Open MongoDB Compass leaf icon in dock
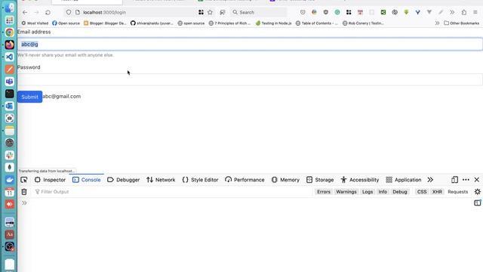This screenshot has width=483, height=272. (10, 167)
